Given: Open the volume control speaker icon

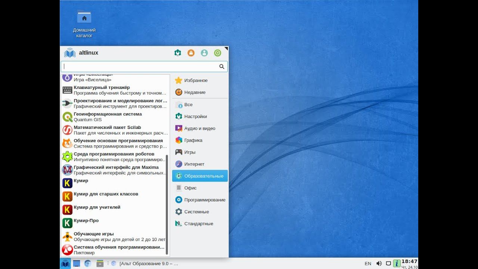Looking at the screenshot, I should coord(379,263).
